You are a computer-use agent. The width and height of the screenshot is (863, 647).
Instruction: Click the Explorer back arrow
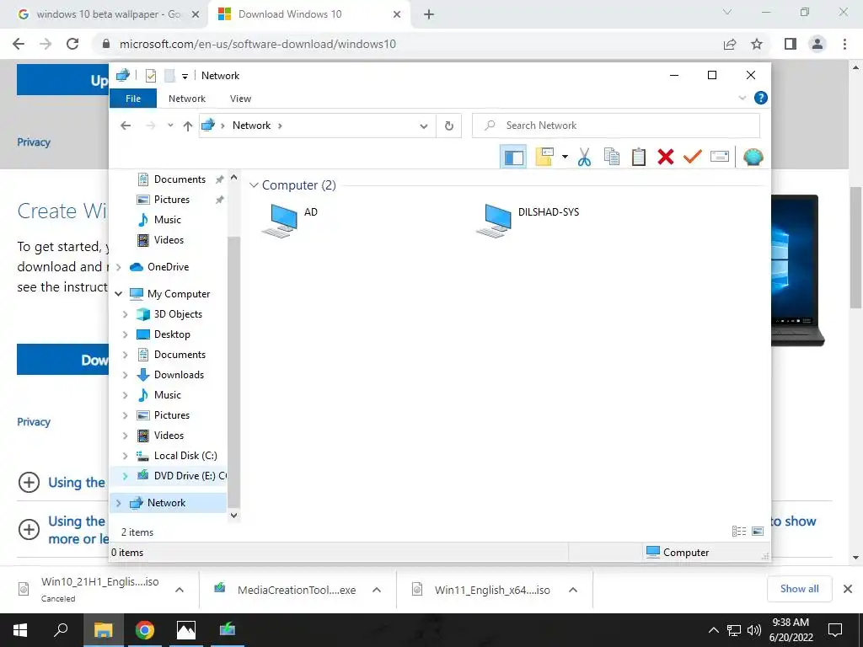click(x=126, y=126)
